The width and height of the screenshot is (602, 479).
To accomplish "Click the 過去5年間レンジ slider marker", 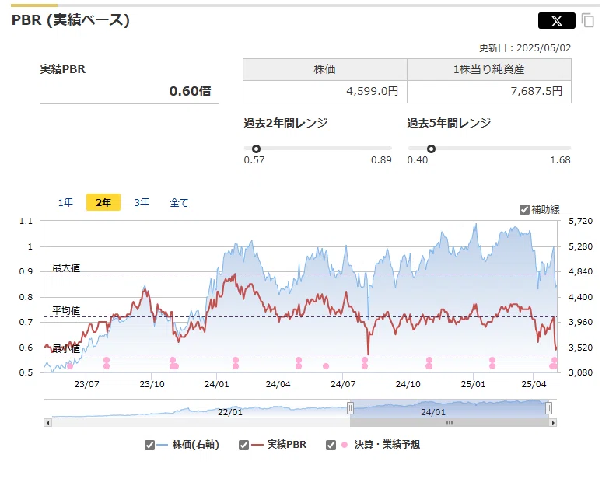I will click(431, 149).
